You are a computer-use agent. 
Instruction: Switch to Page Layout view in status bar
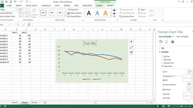pyautogui.click(x=163, y=106)
